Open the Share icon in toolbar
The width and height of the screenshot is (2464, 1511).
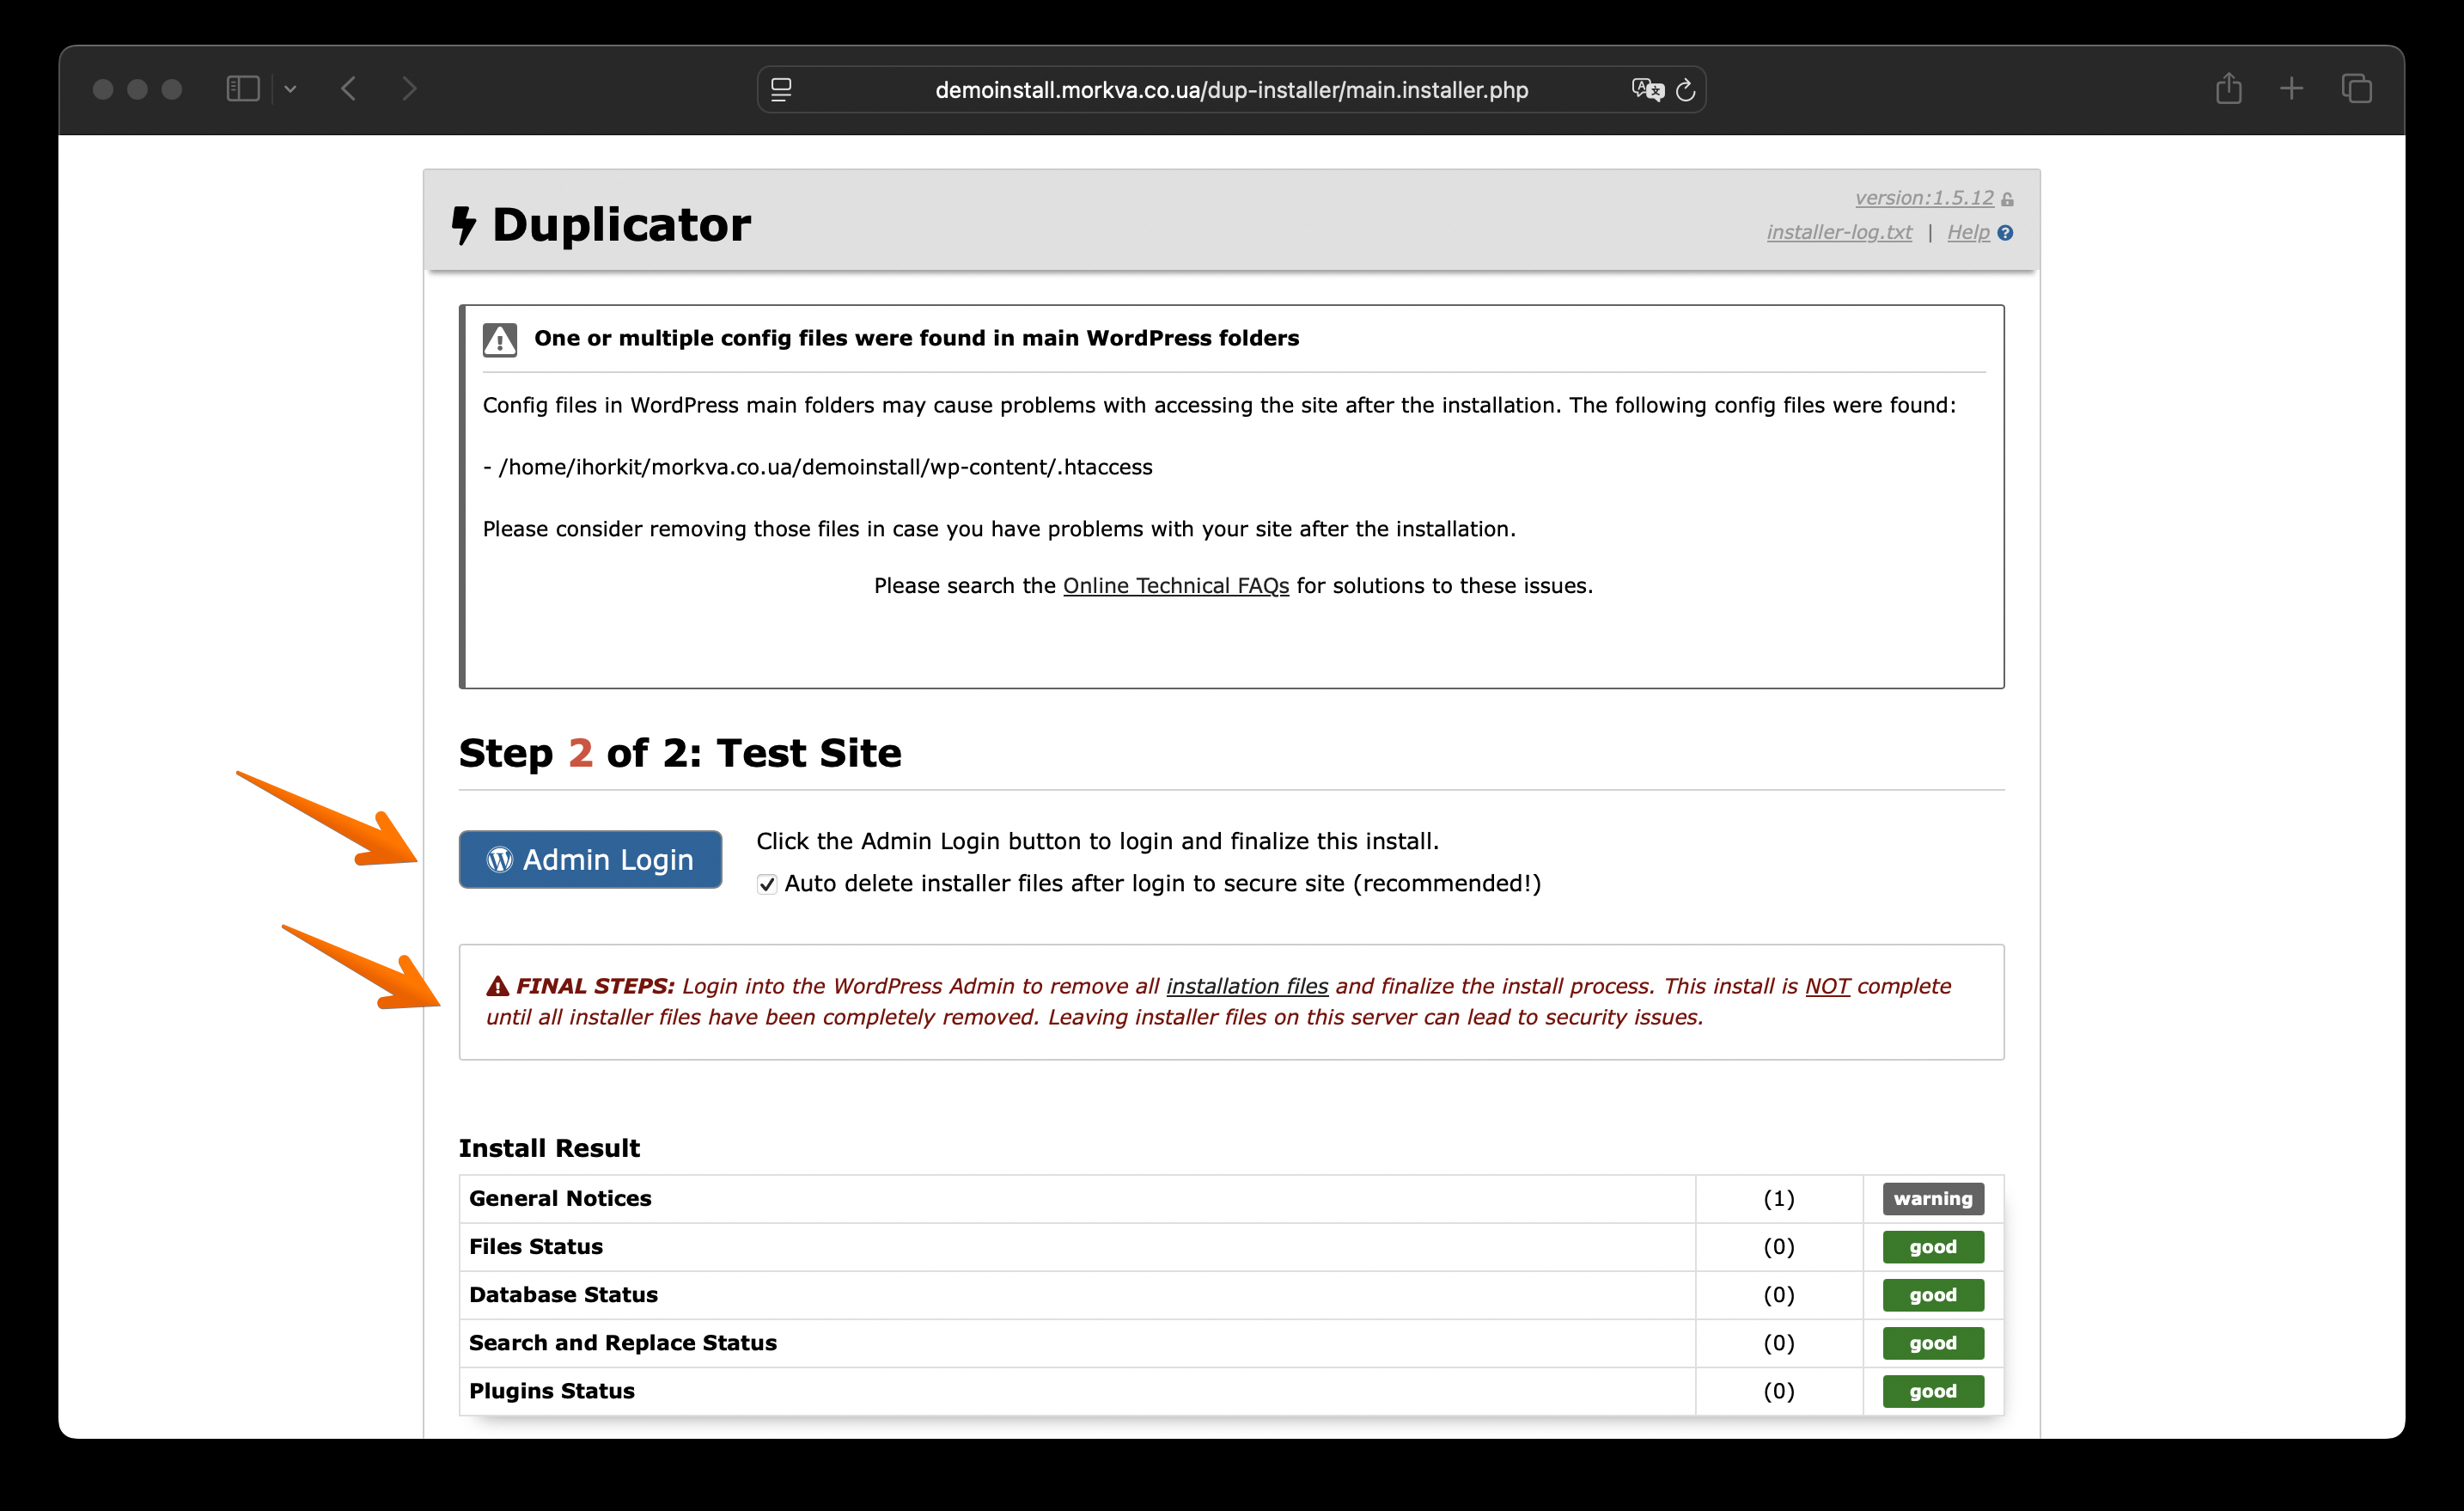[2228, 89]
